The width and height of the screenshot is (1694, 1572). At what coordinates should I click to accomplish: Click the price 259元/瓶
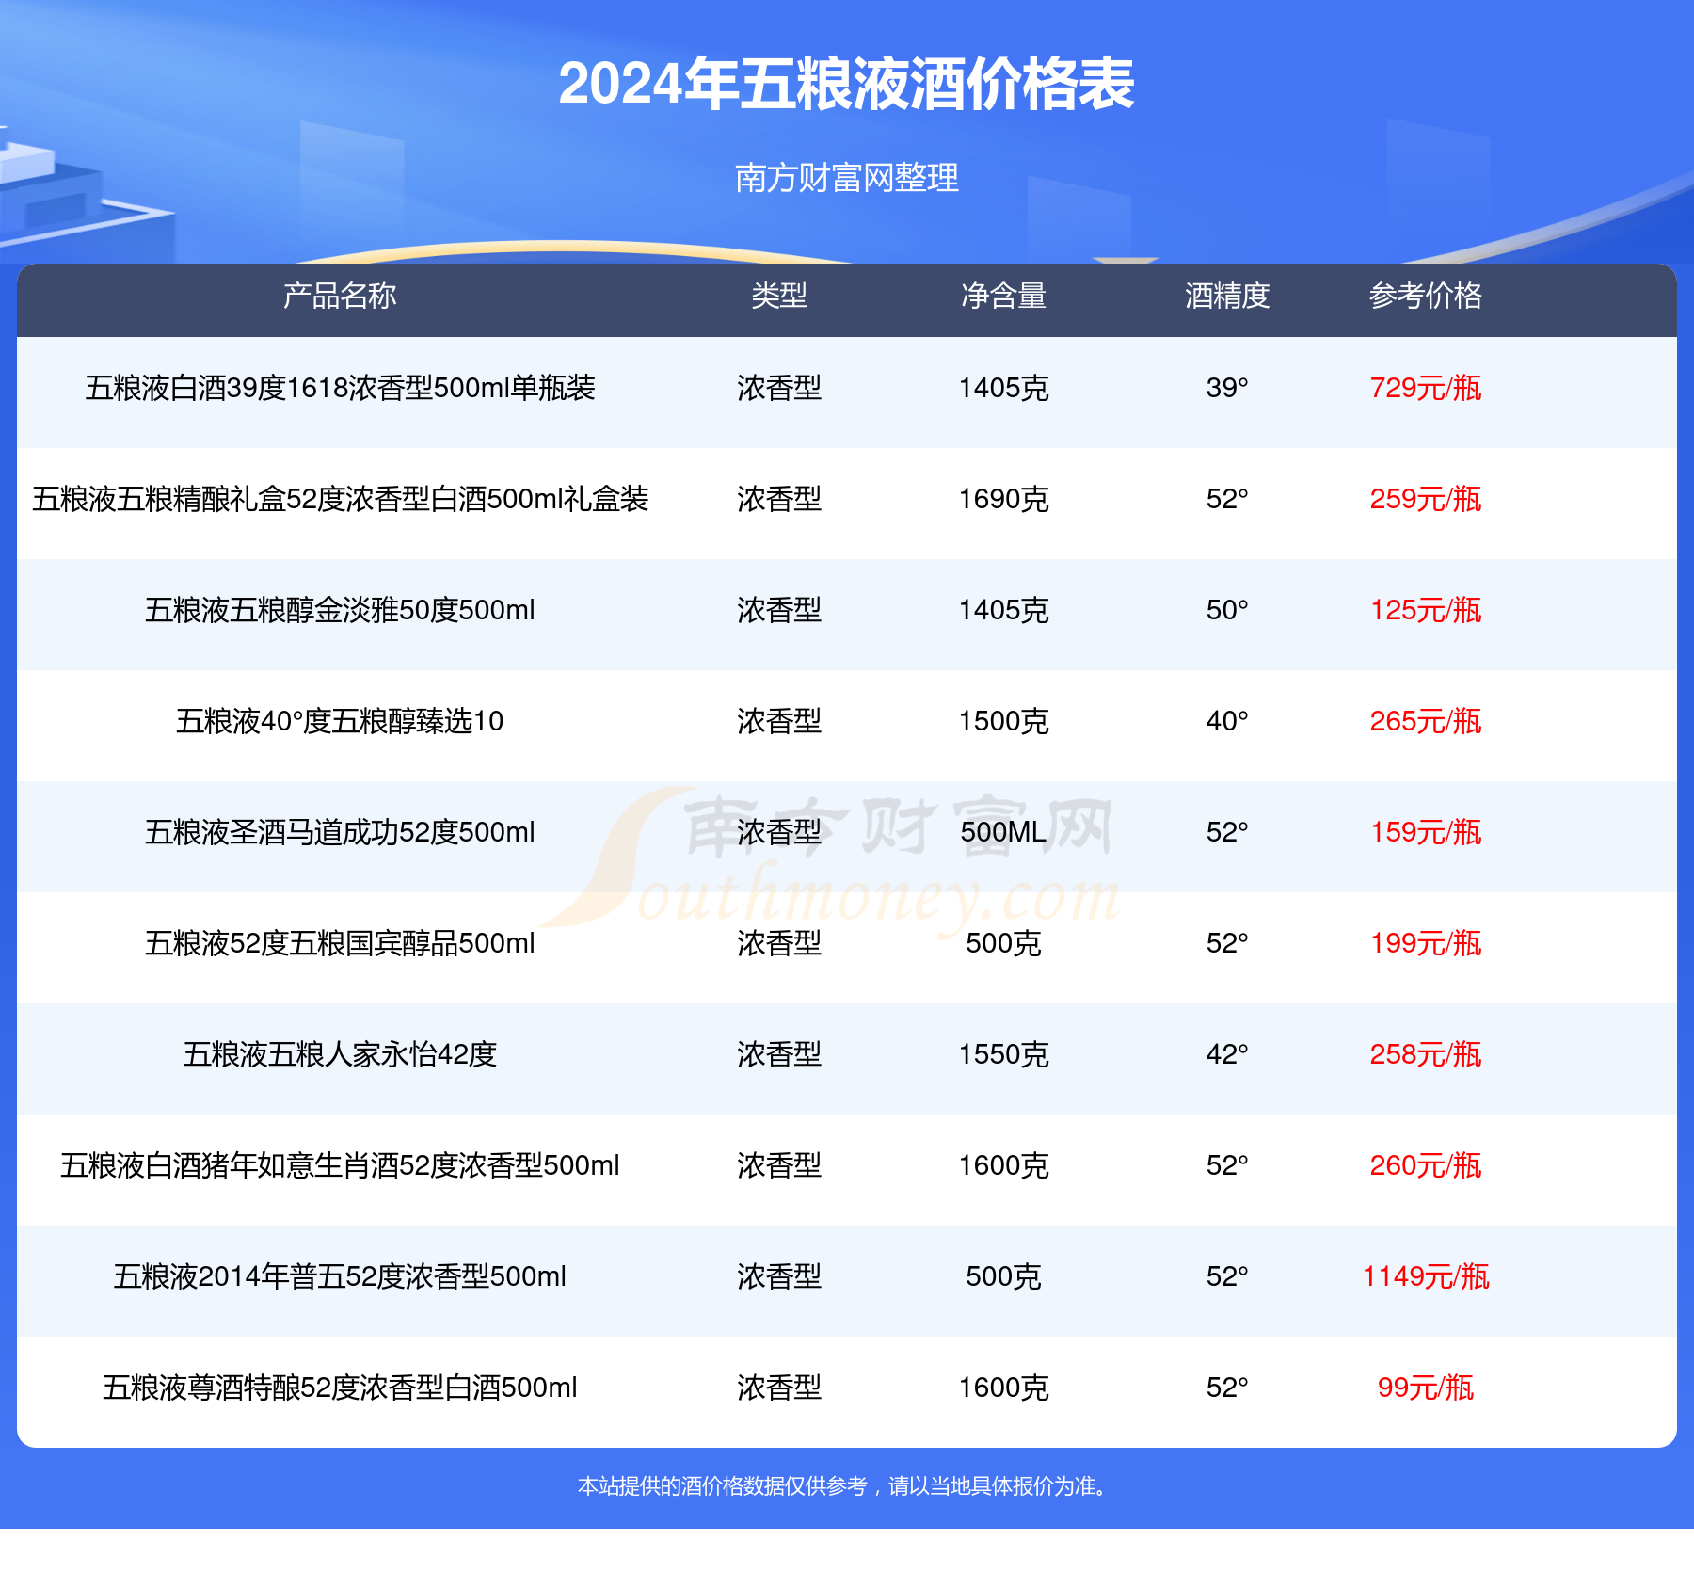(1426, 499)
